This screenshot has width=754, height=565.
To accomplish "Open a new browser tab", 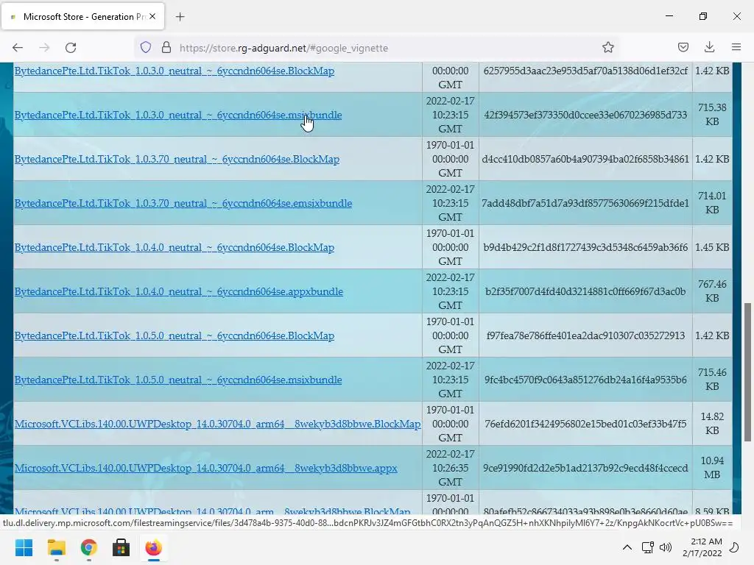I will click(180, 17).
